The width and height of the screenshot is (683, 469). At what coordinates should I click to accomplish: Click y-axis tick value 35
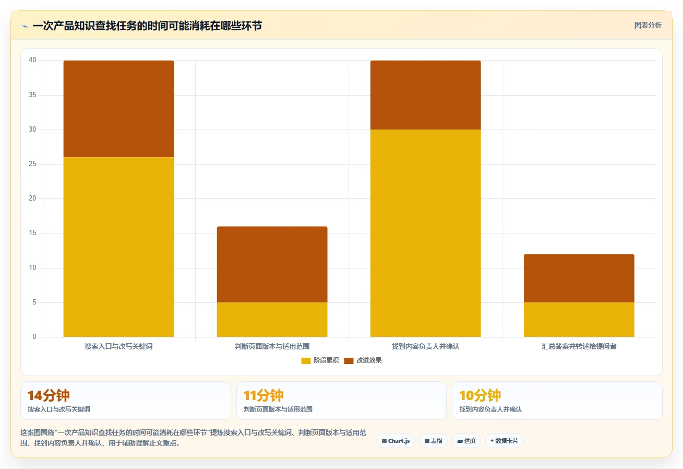pos(32,95)
